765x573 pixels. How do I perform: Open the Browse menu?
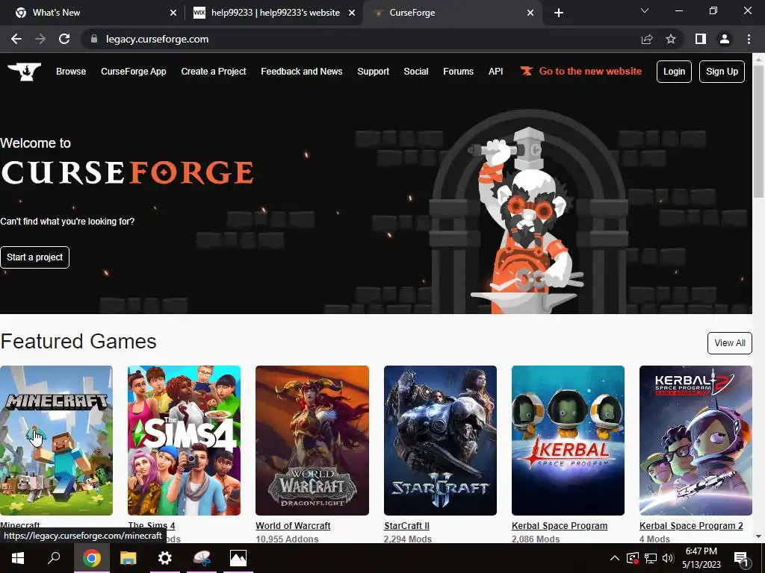pyautogui.click(x=71, y=71)
